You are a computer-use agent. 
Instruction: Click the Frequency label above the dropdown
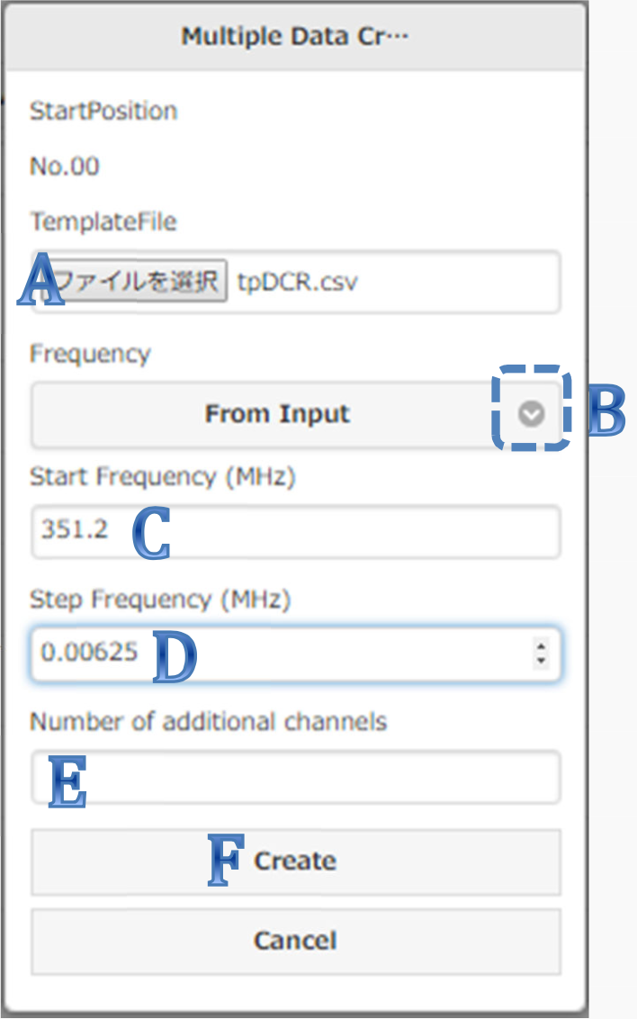(x=90, y=354)
